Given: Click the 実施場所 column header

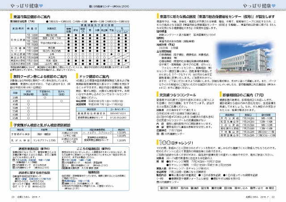Looking at the screenshot, I should 18,29.
